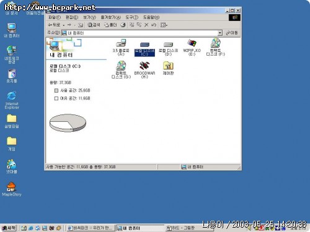This screenshot has width=310, height=232.
Task: Expand the 뒤로 back history arrow
Action: point(64,25)
